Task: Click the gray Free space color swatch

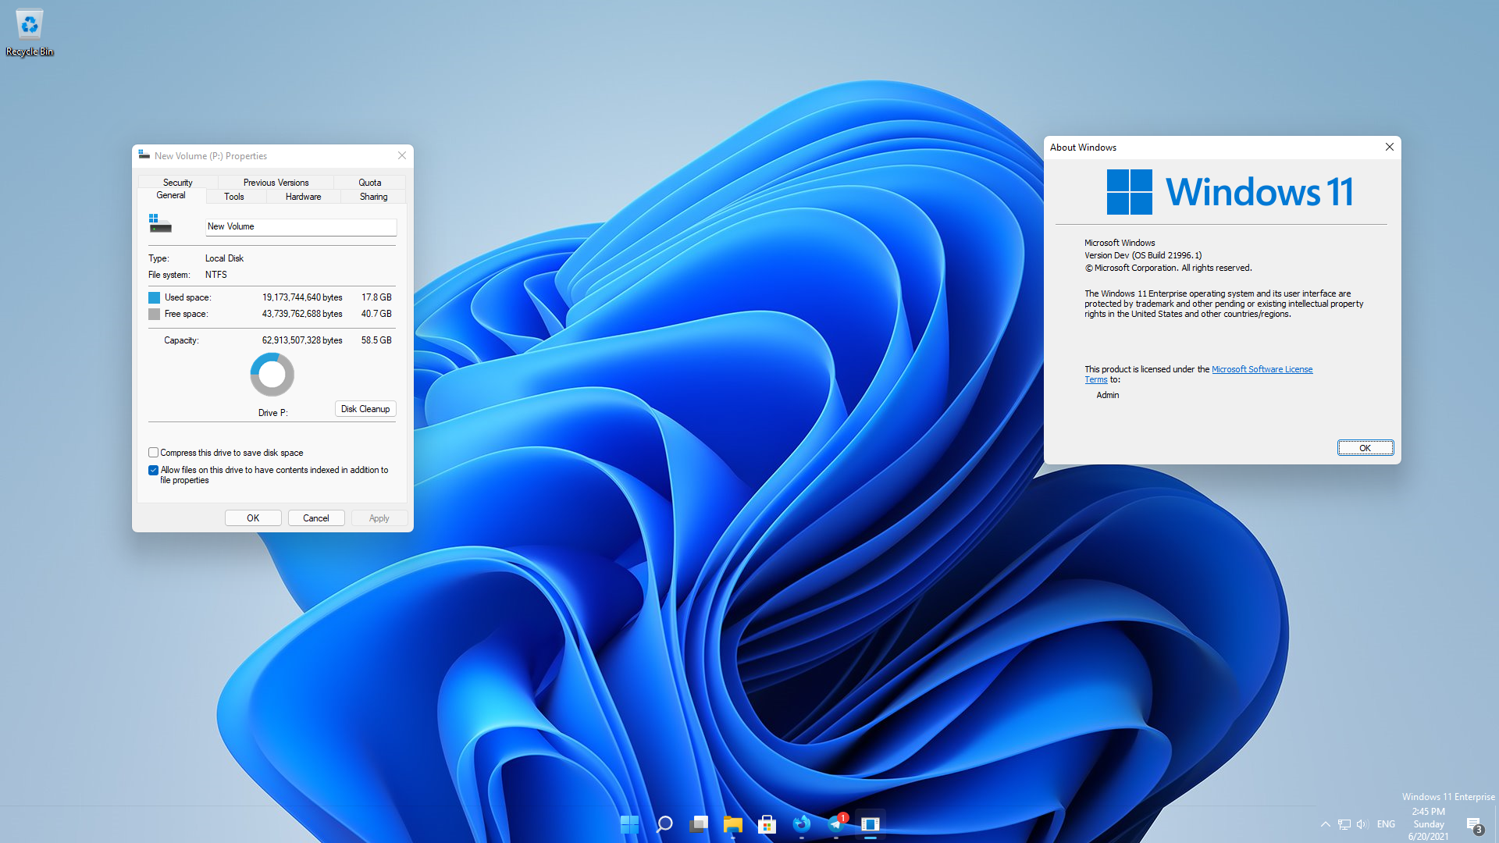Action: [x=154, y=314]
